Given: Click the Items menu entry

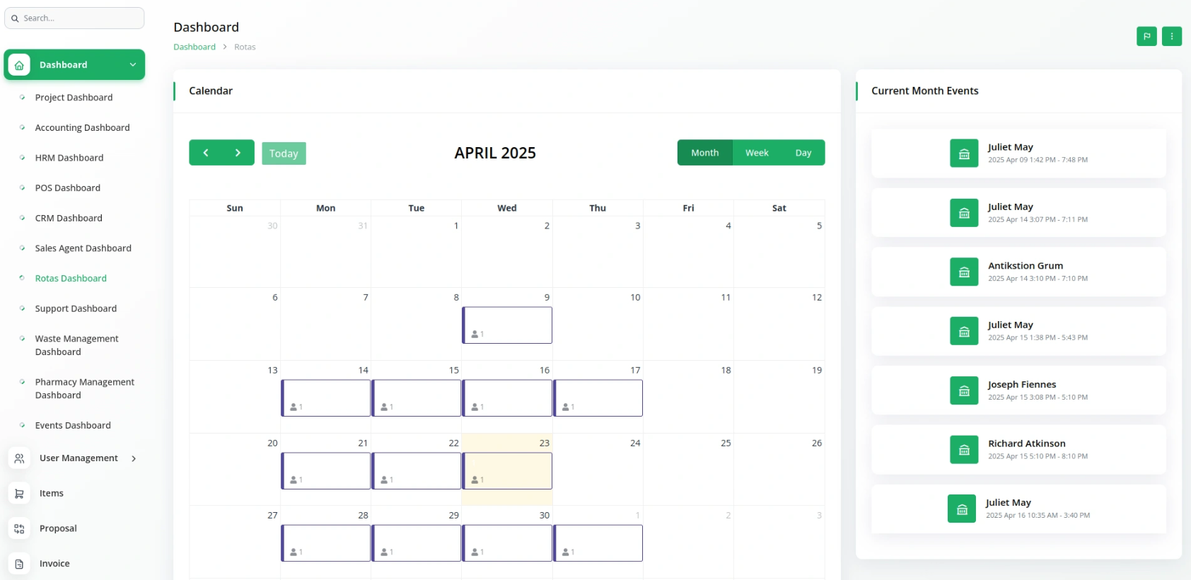Looking at the screenshot, I should [52, 494].
